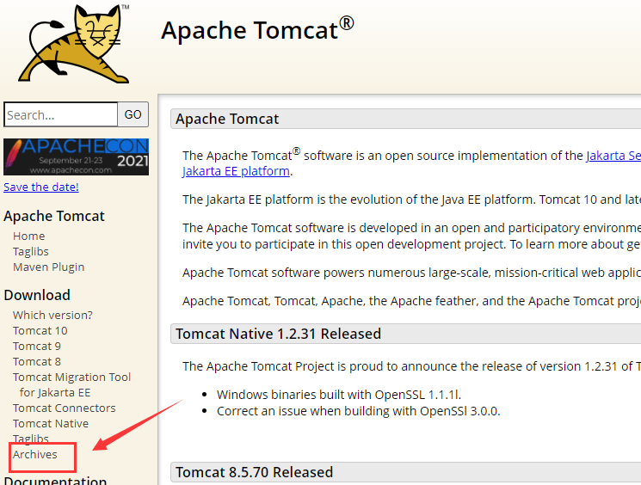
Task: Click the Windows binaries built with OpenSSL bullet
Action: click(x=339, y=395)
